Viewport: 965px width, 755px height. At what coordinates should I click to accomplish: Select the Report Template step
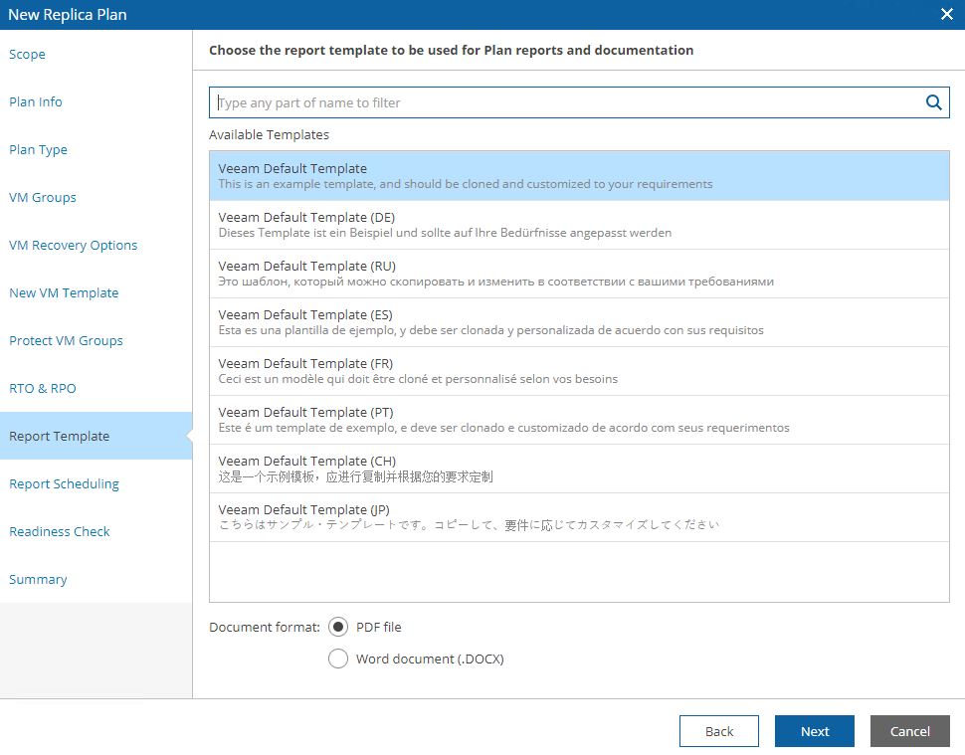click(x=96, y=436)
